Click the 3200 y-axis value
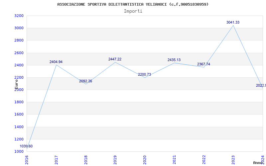 [19, 16]
